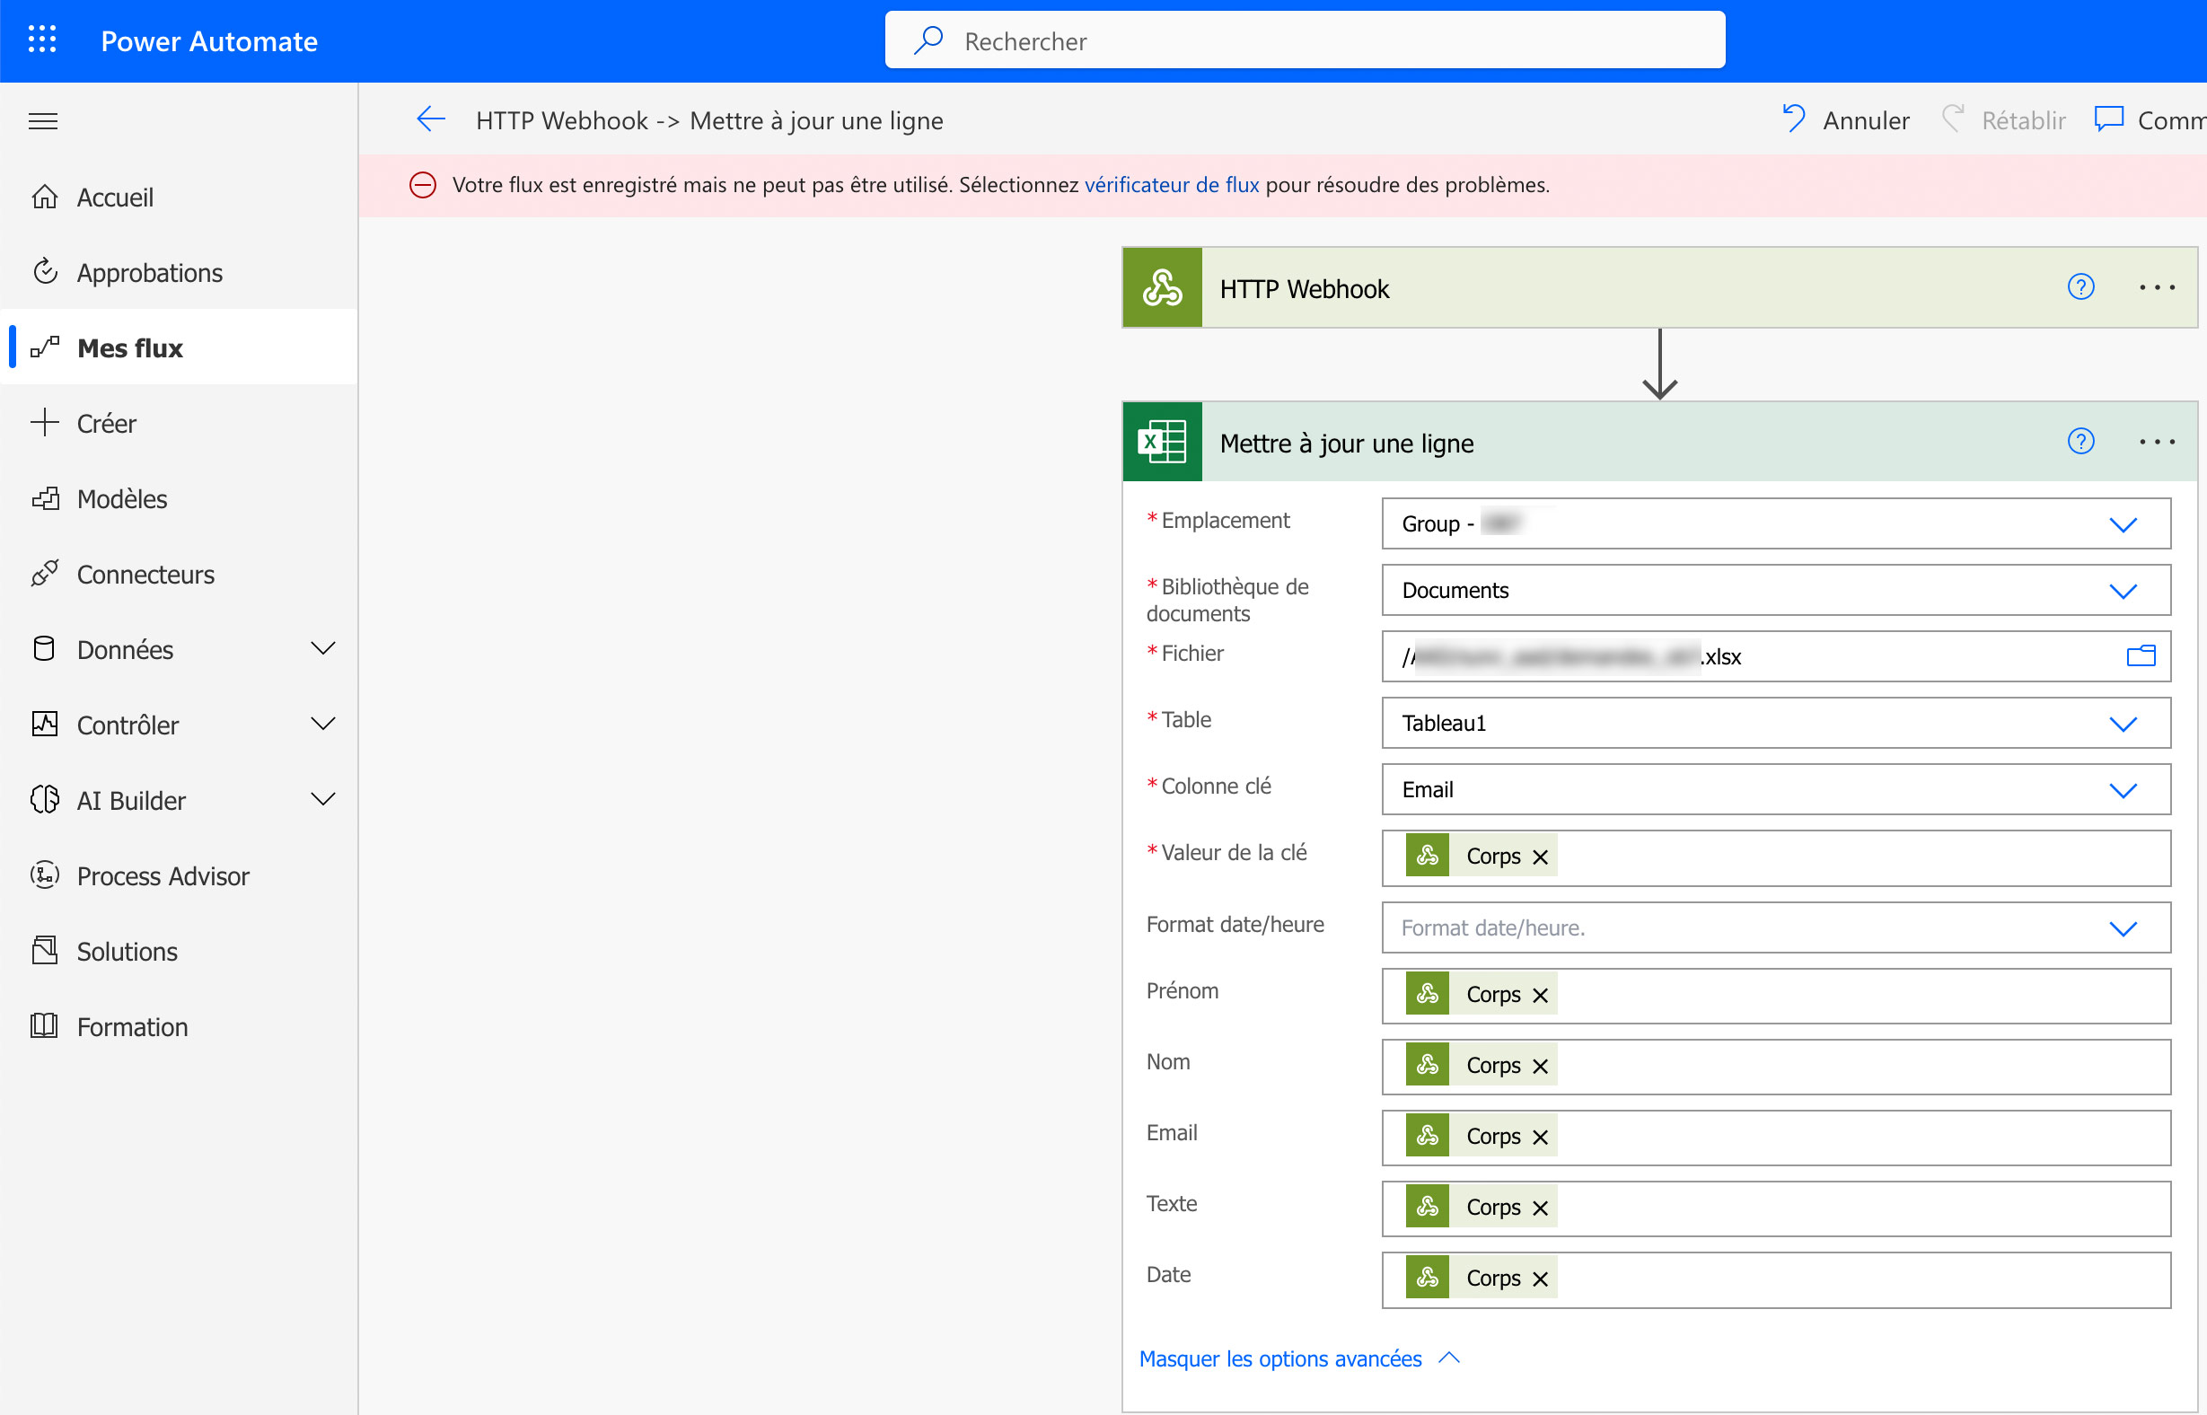Select the Corps token in Prénom field
The height and width of the screenshot is (1415, 2207).
pos(1482,994)
